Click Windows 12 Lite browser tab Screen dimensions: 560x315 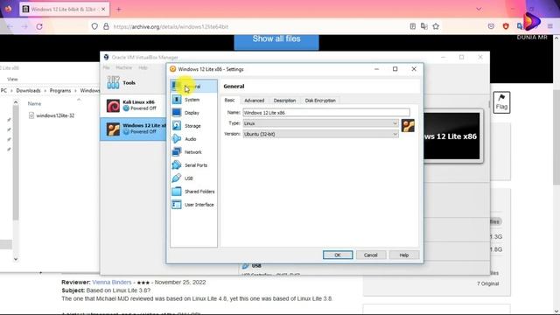click(64, 10)
